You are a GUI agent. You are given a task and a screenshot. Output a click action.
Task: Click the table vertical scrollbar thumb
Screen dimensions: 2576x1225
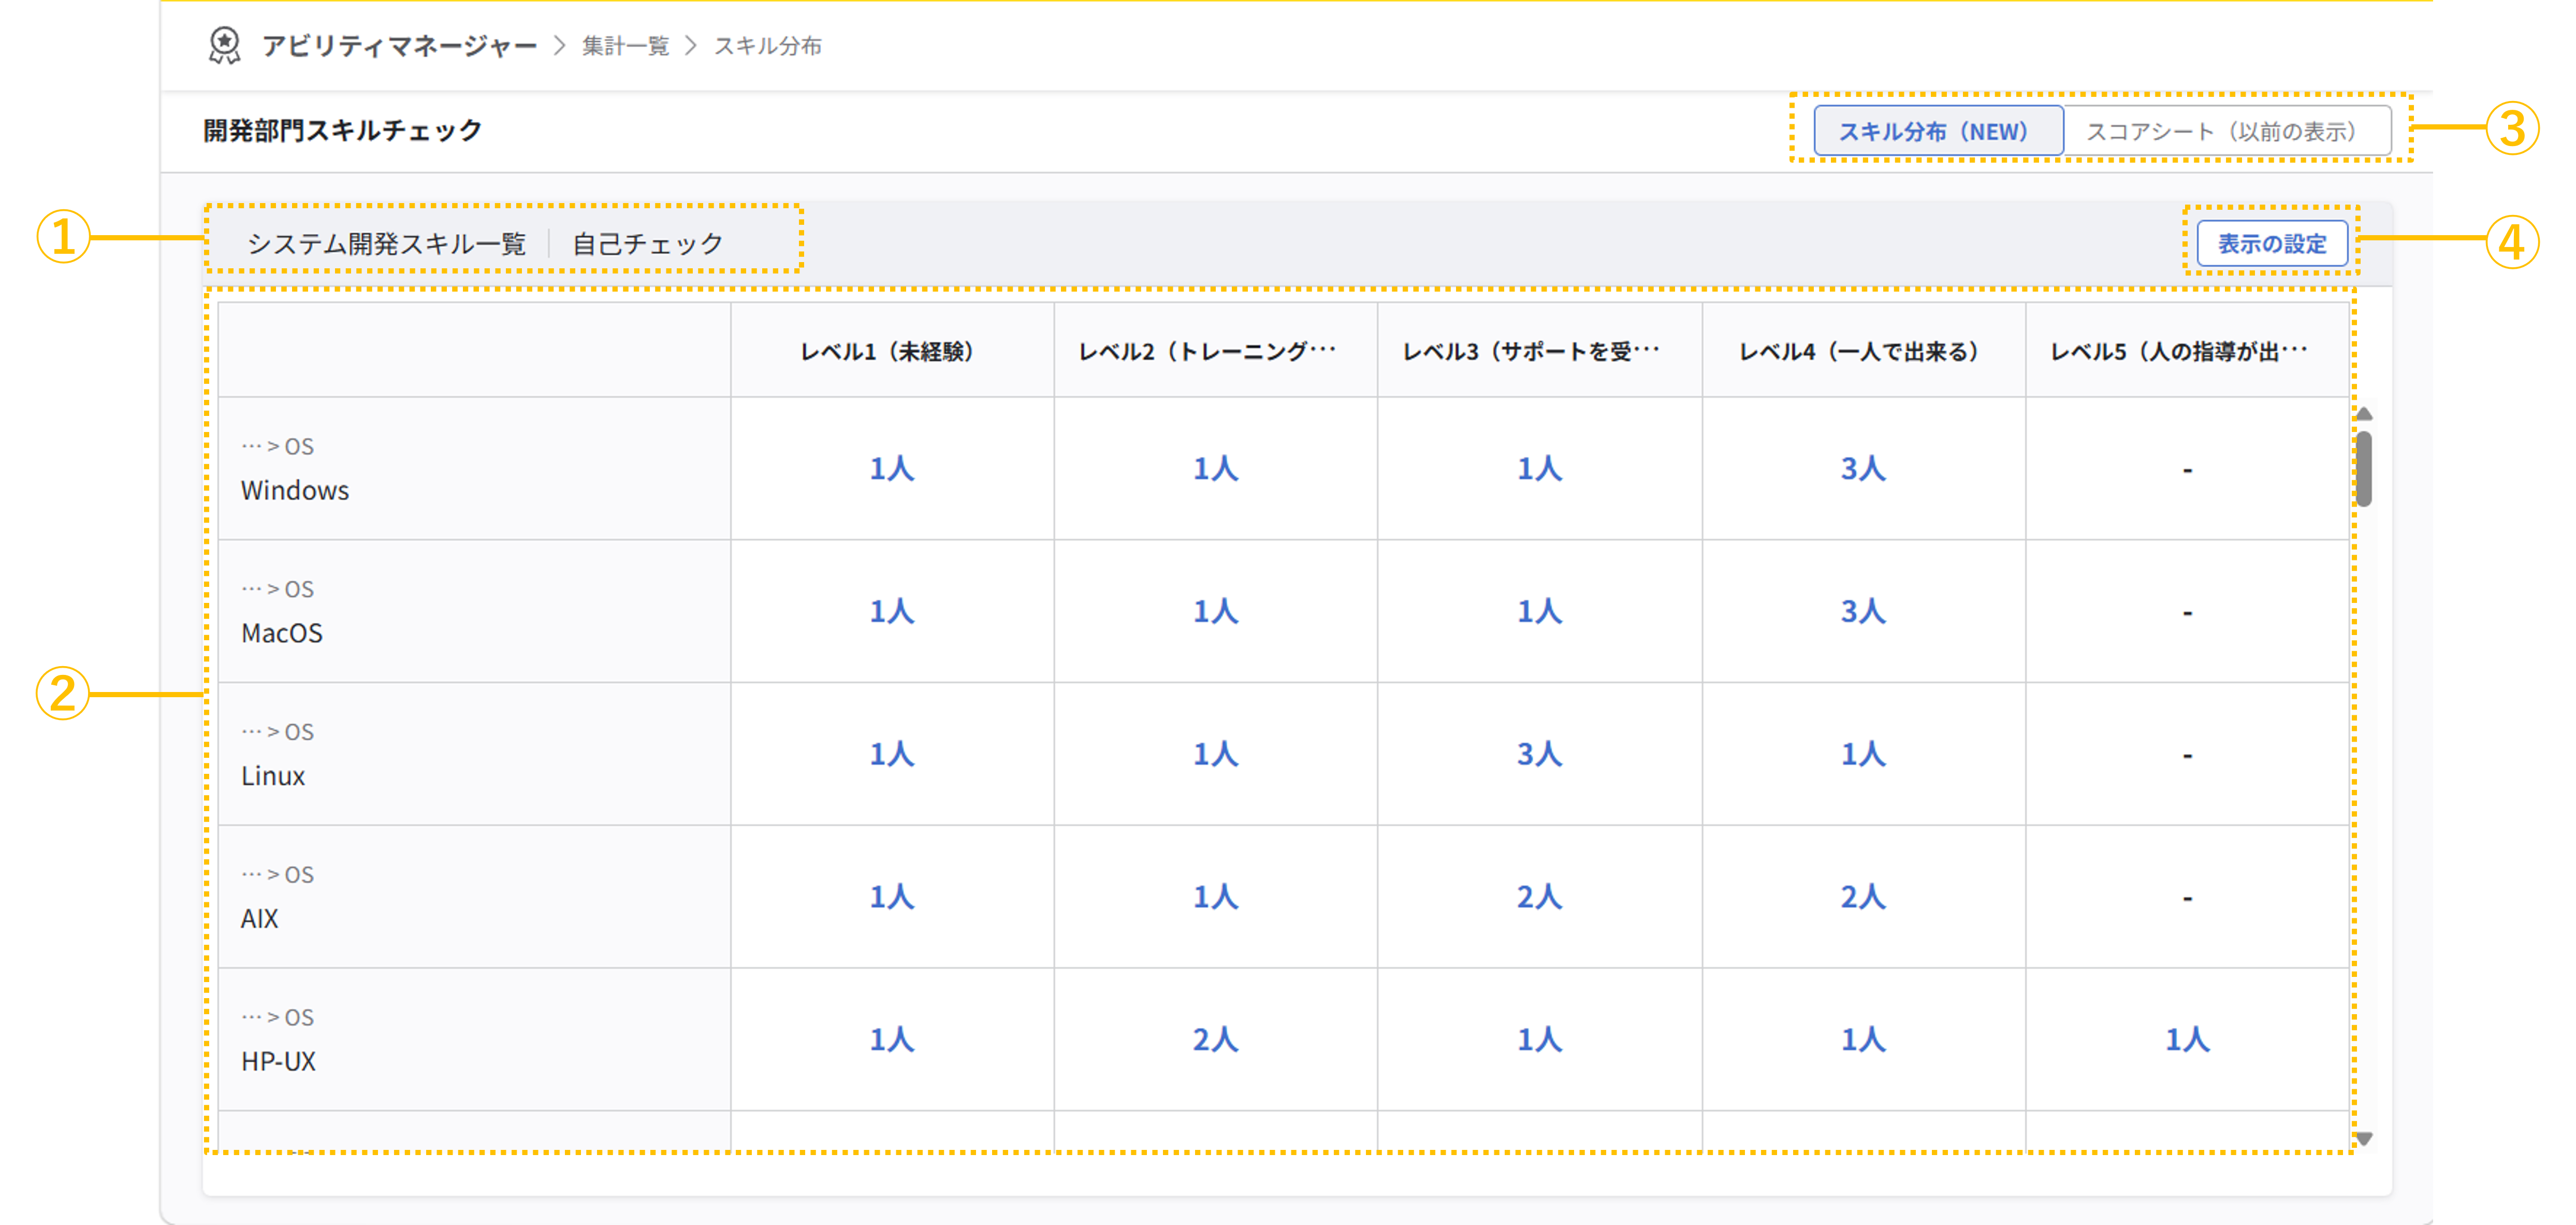coord(2364,468)
